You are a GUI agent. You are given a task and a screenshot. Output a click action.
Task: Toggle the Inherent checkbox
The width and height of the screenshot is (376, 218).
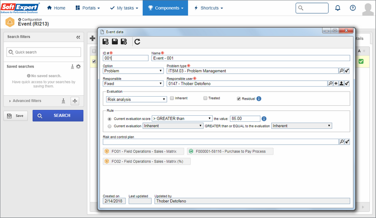pyautogui.click(x=172, y=98)
